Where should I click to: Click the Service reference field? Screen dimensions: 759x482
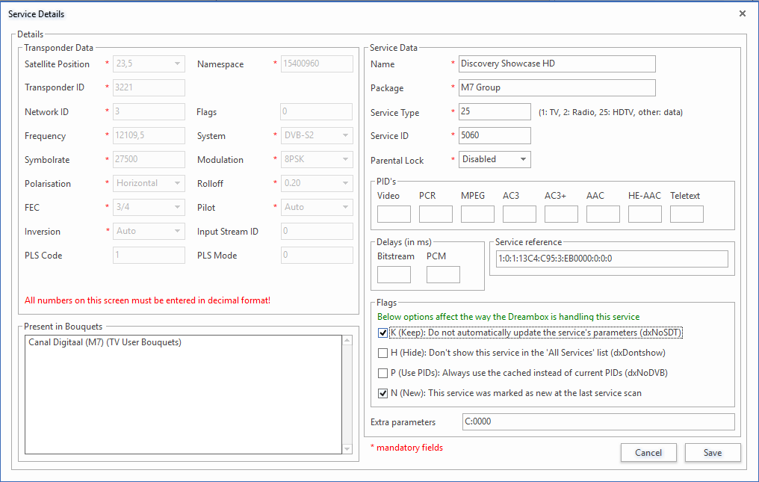[612, 259]
